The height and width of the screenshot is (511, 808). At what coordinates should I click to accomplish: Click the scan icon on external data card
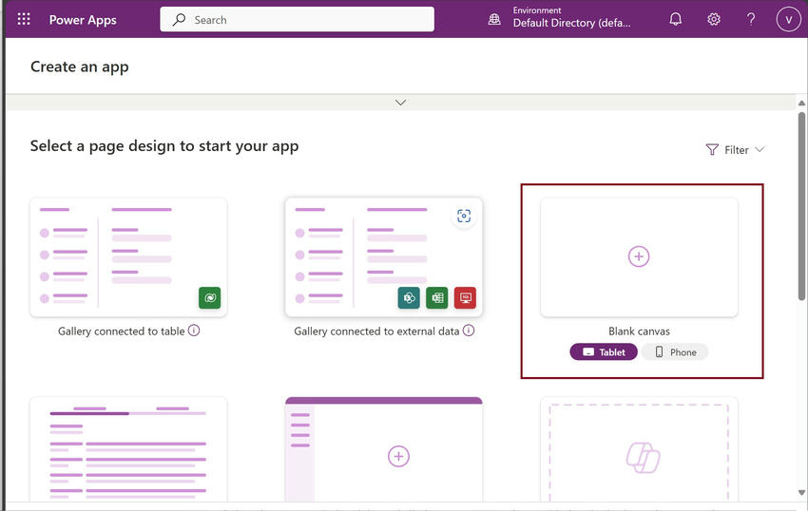(x=464, y=216)
